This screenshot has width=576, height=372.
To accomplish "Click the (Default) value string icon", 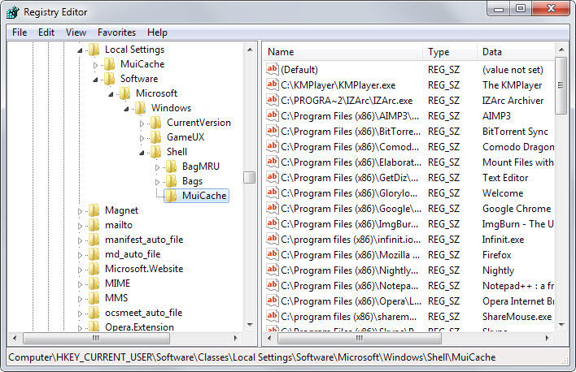I will [273, 69].
